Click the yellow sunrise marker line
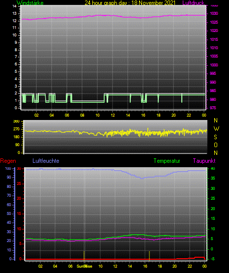229x273 pixels. click(x=84, y=255)
